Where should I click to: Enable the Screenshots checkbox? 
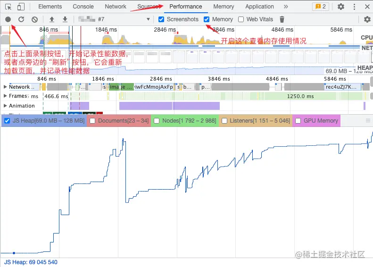[161, 19]
